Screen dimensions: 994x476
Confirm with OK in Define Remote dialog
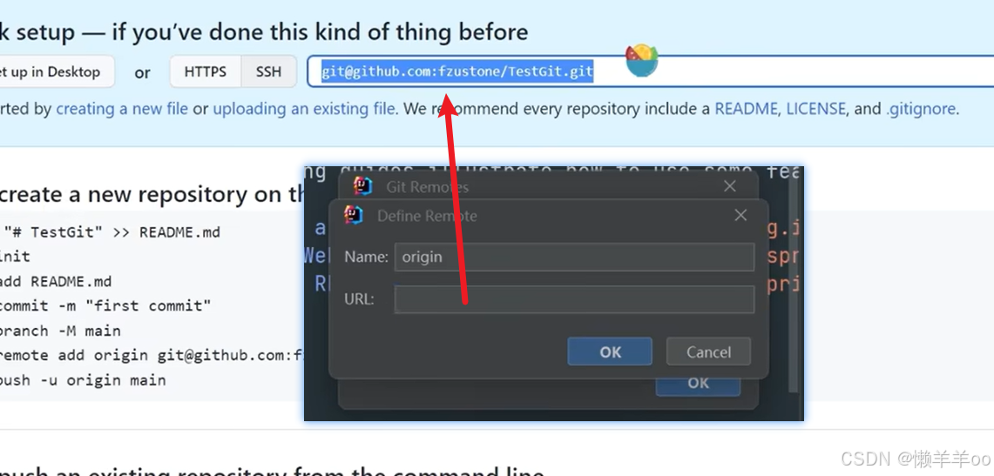tap(610, 352)
